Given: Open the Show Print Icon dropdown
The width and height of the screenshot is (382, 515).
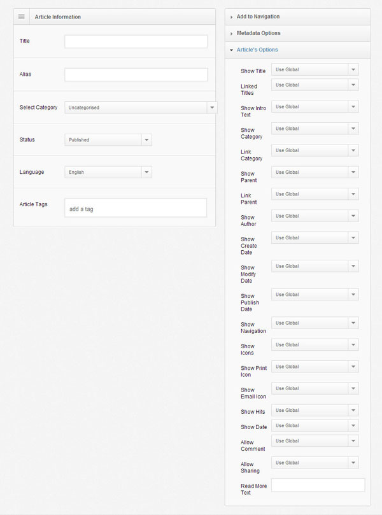Looking at the screenshot, I should click(x=315, y=367).
